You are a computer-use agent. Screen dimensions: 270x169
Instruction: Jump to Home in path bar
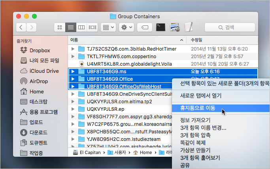tap(143, 152)
